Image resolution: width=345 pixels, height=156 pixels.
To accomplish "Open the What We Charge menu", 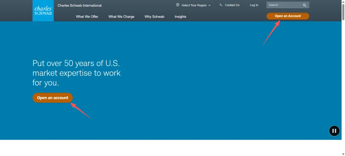I will (121, 17).
